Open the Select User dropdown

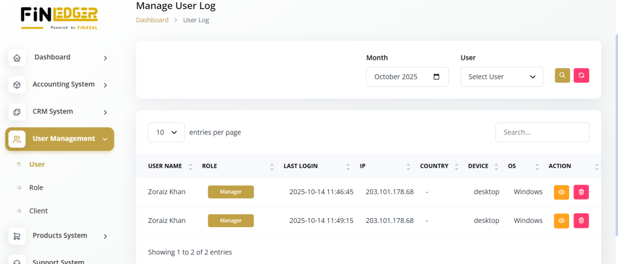pyautogui.click(x=502, y=77)
